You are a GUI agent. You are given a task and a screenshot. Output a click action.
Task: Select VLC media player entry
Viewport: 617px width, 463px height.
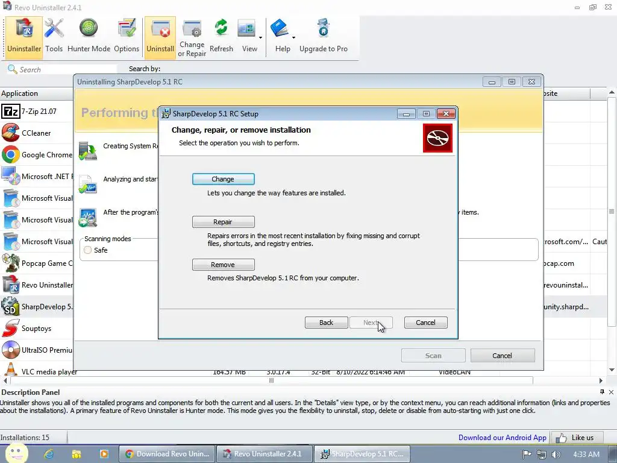pos(39,371)
